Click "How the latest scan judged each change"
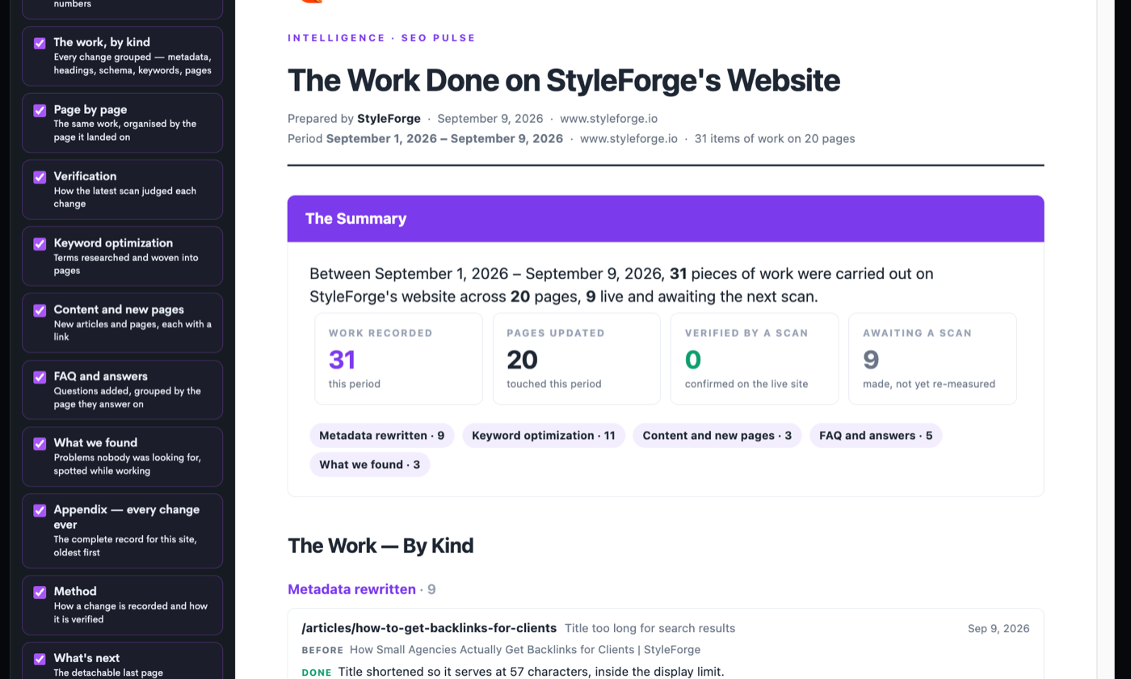This screenshot has height=679, width=1131. pos(125,197)
